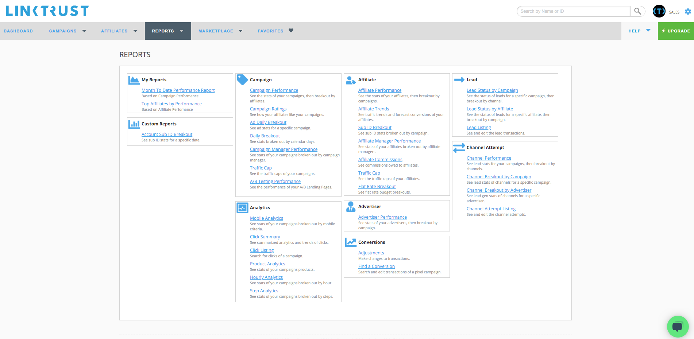Go to the Dashboard tab
Screen dimensions: 694x339
(x=18, y=31)
